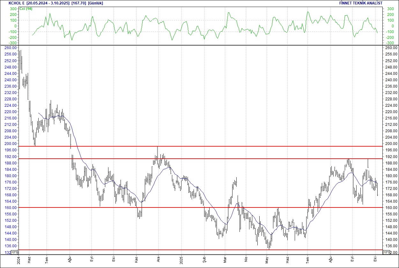Click the Nis month label on time axis

click(246, 260)
